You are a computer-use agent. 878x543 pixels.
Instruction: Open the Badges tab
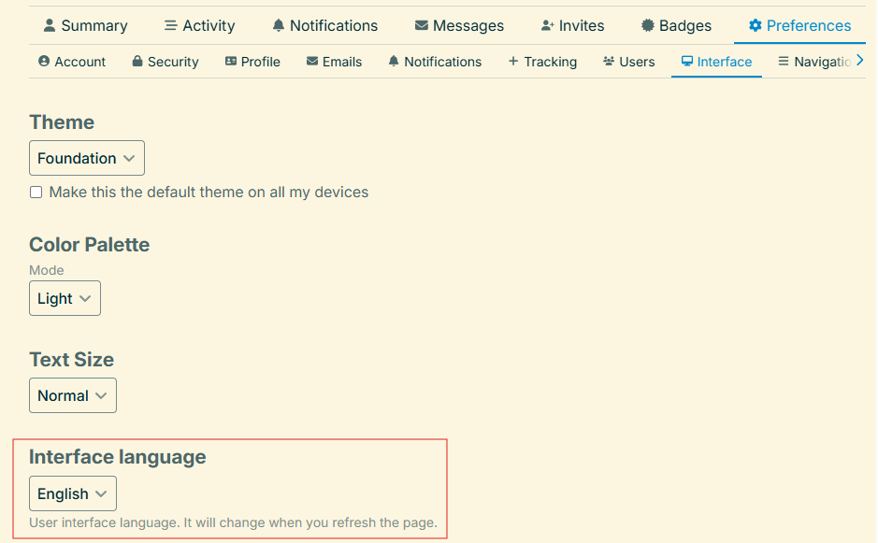(676, 26)
